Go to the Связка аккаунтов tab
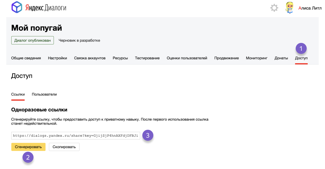 click(x=89, y=58)
